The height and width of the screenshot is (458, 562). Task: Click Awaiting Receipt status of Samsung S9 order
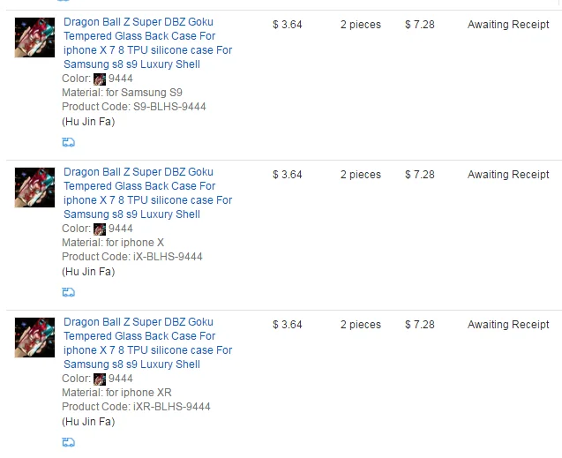[x=508, y=25]
